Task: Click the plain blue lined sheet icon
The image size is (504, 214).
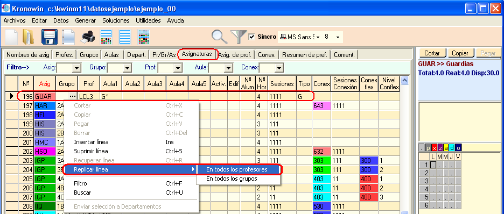Action: (125, 37)
